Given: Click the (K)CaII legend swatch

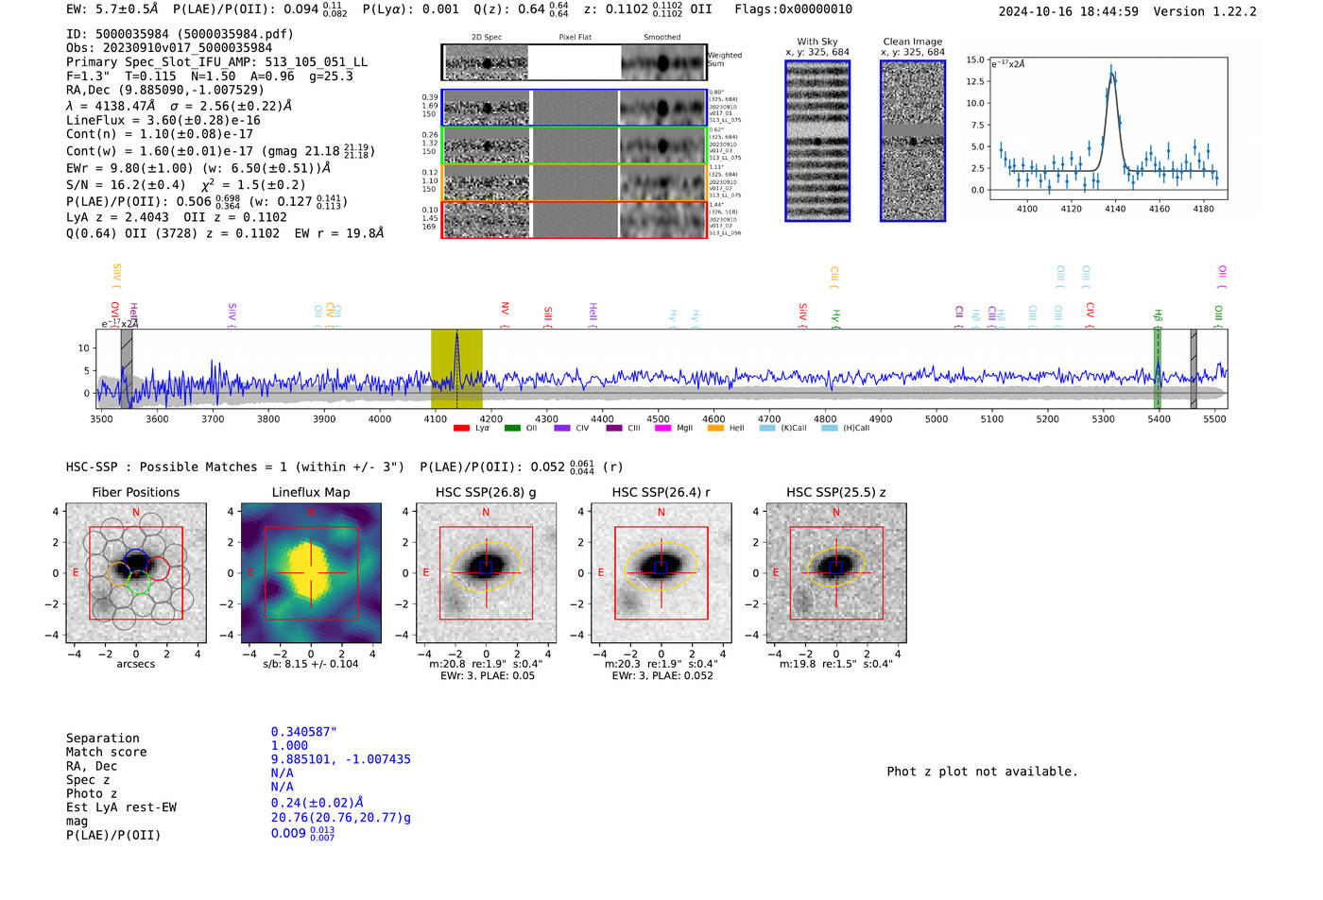Looking at the screenshot, I should click(x=767, y=428).
